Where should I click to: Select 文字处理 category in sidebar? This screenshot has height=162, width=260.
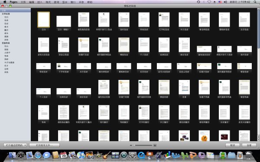(x=6, y=14)
